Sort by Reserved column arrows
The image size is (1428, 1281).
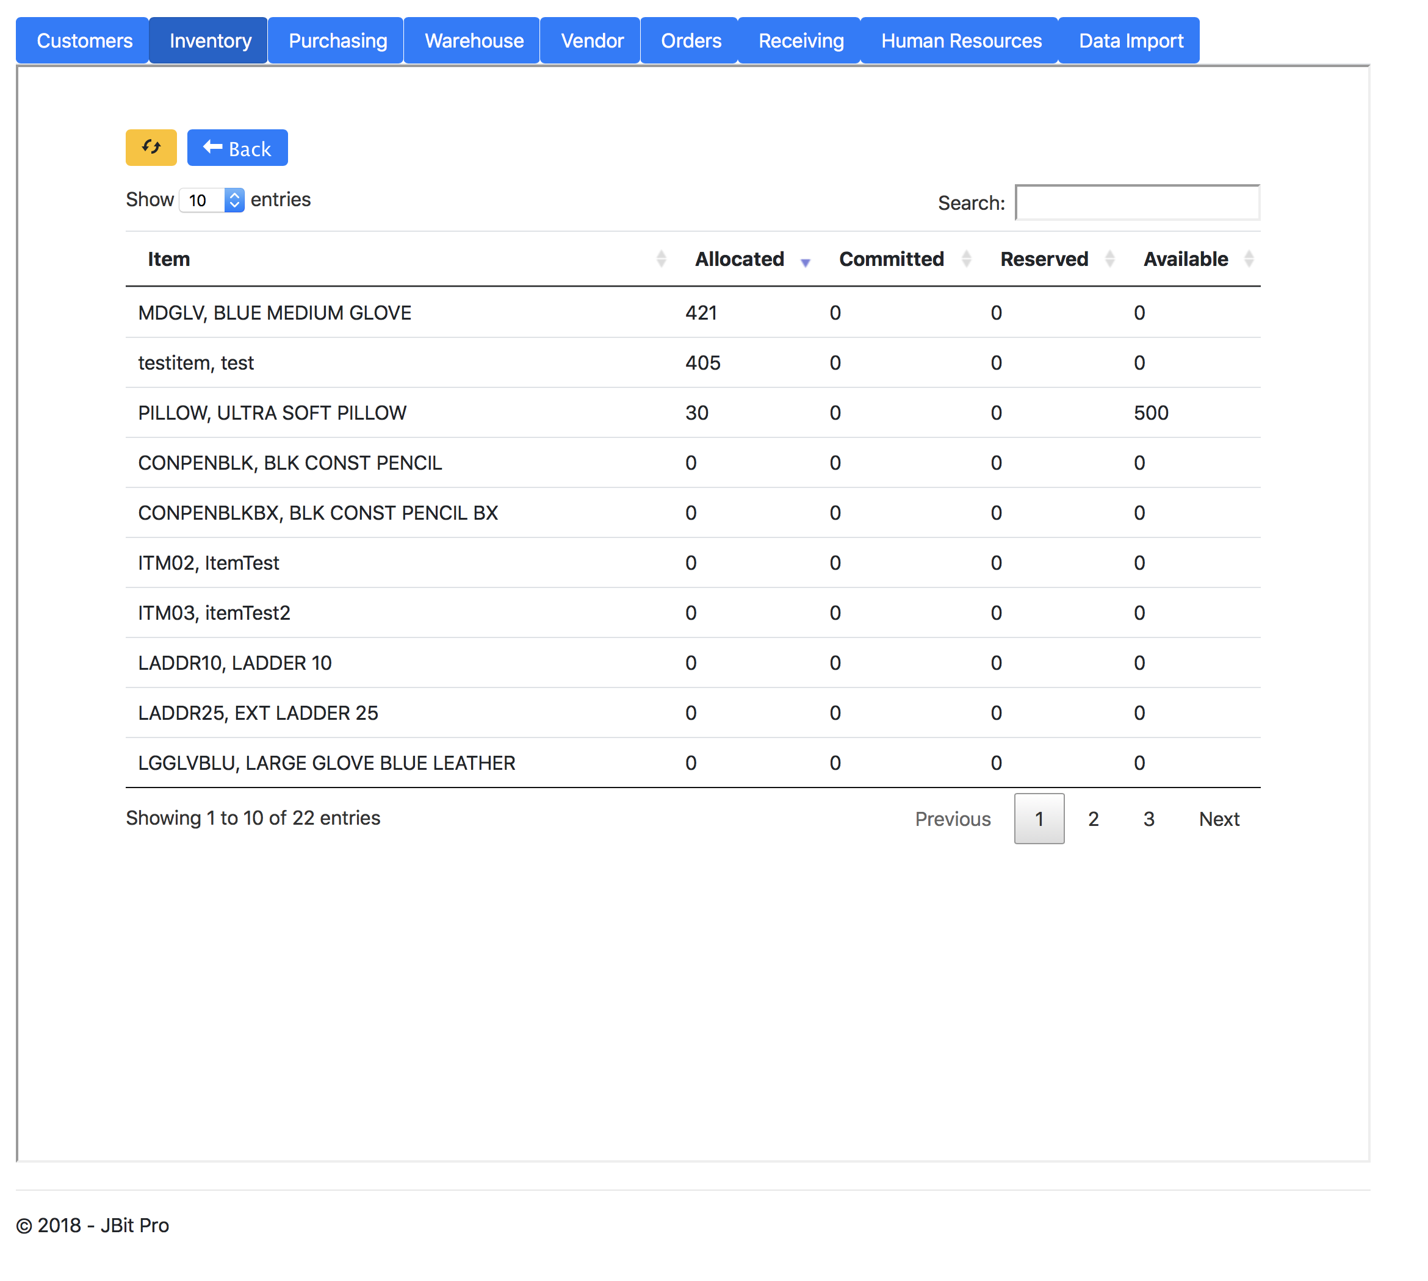click(1109, 259)
